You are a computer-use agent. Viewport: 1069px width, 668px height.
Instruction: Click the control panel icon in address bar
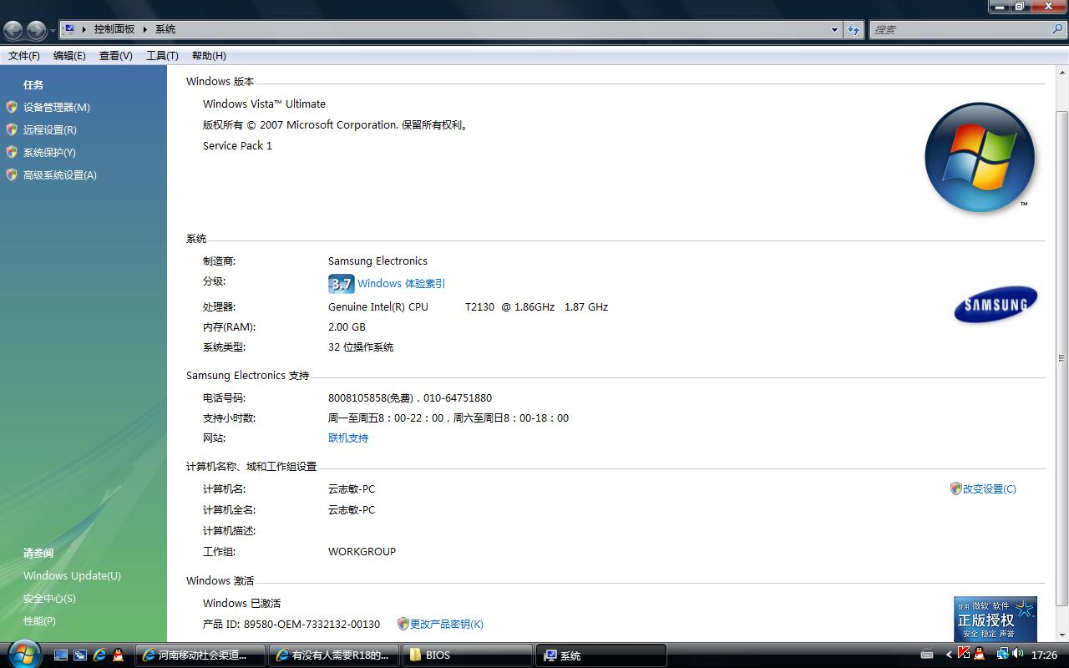69,29
